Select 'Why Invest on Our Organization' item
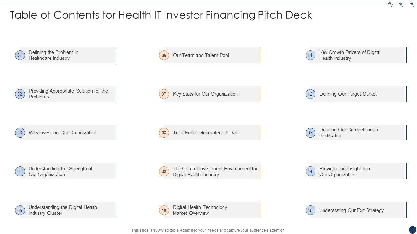 click(x=63, y=133)
